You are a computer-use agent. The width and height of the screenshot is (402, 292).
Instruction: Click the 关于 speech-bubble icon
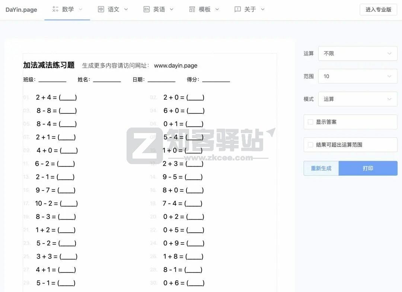pyautogui.click(x=237, y=9)
